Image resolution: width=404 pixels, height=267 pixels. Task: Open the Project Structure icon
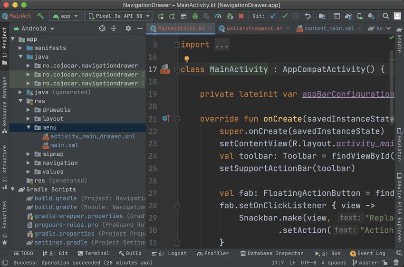322,16
